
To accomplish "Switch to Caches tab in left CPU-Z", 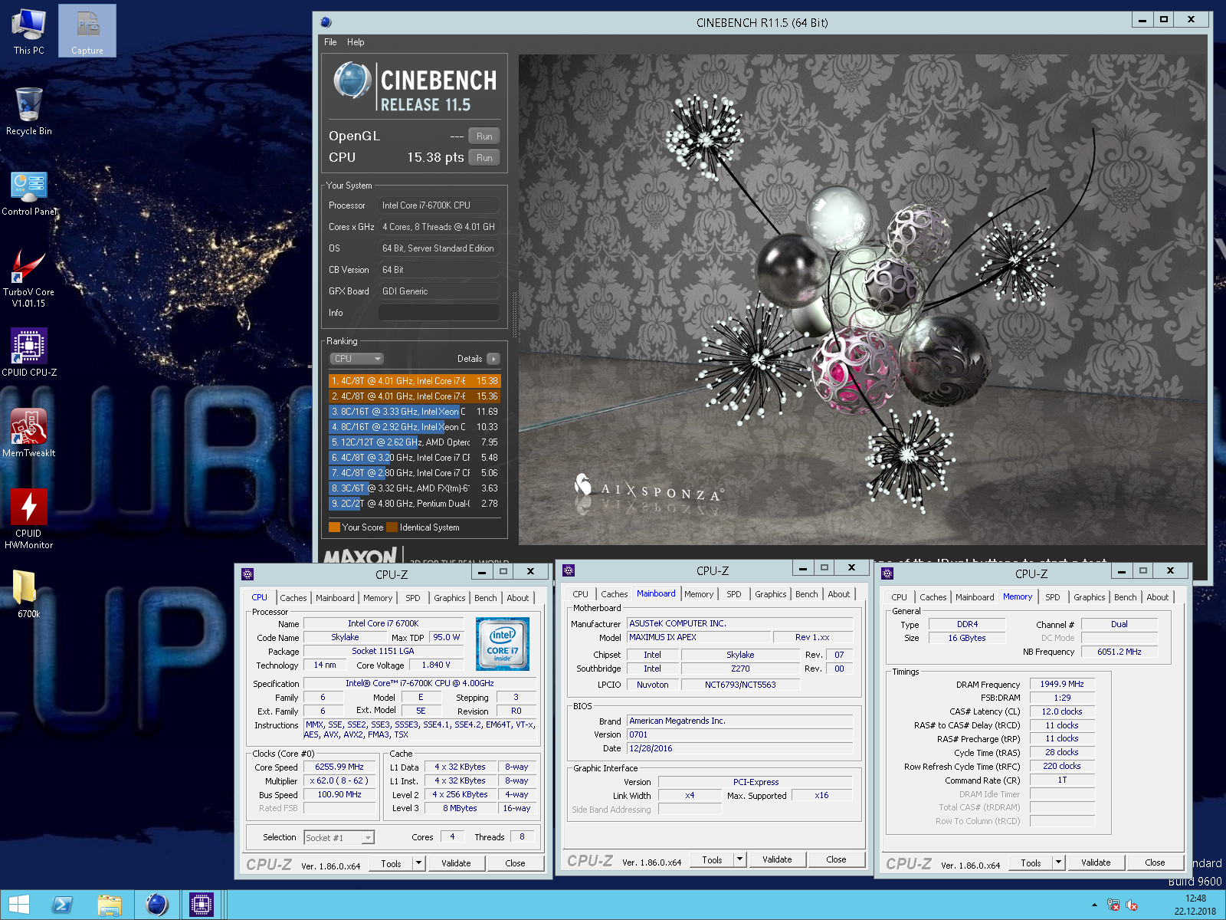I will tap(293, 598).
